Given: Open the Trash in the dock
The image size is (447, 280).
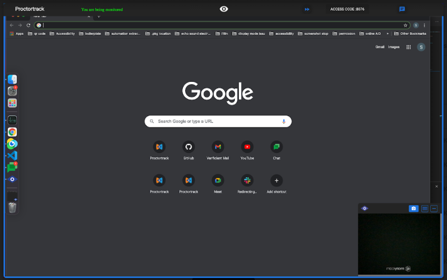Looking at the screenshot, I should point(12,207).
